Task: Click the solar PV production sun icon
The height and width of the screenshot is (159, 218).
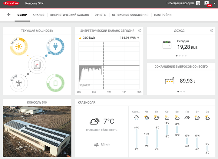Action: [19, 46]
